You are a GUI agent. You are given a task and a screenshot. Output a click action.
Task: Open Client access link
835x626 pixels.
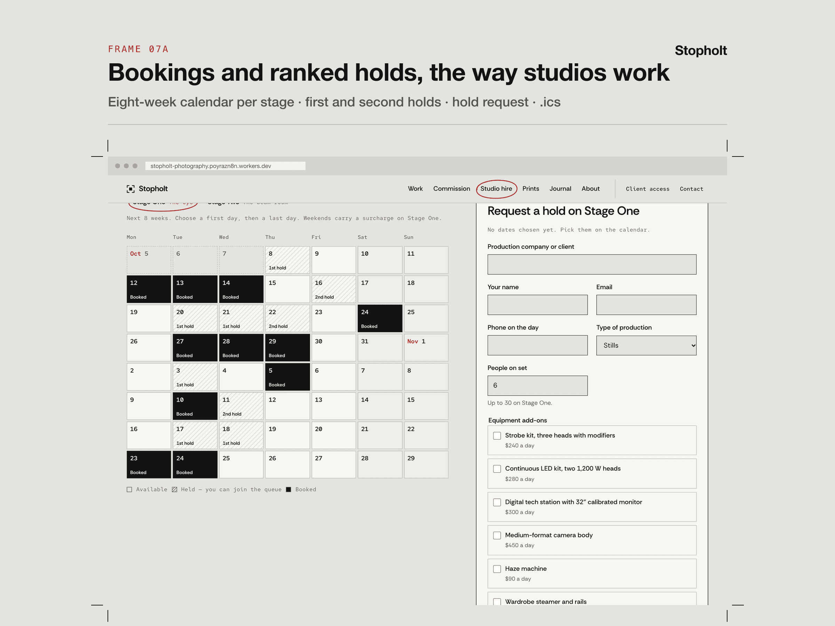pyautogui.click(x=647, y=189)
